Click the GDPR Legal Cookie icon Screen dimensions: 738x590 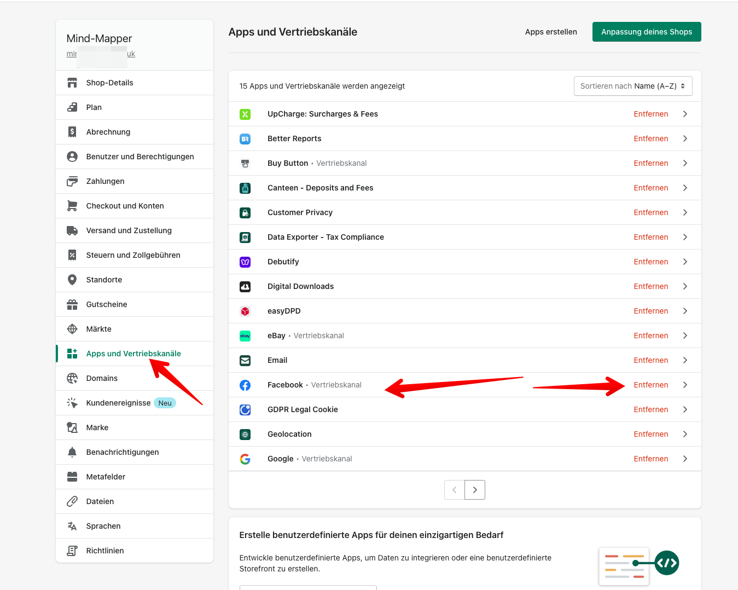click(x=245, y=410)
